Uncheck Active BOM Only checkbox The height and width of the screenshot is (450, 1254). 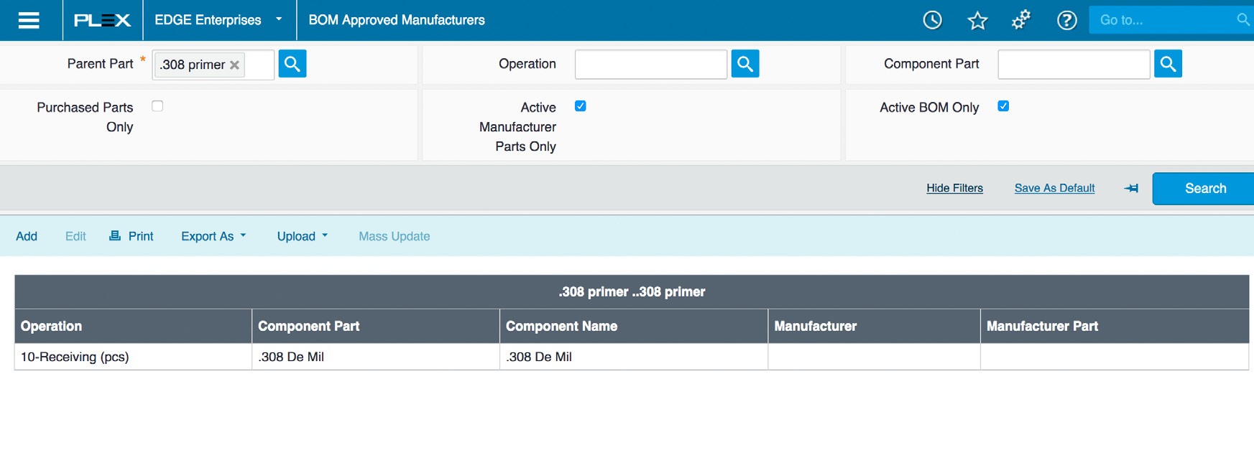tap(1003, 106)
